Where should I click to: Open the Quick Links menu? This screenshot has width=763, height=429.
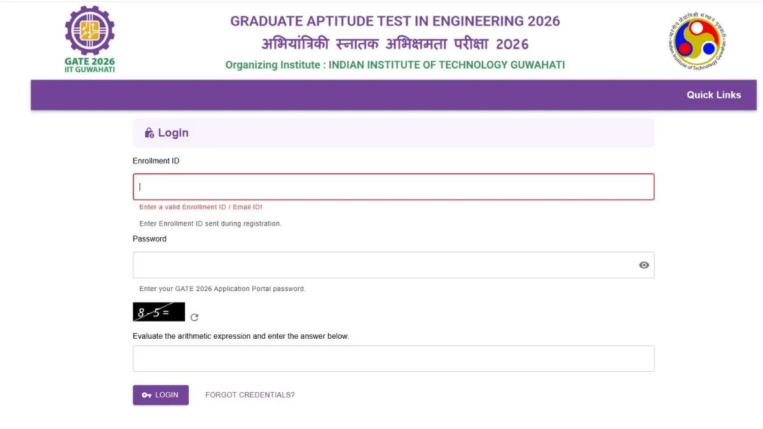713,95
